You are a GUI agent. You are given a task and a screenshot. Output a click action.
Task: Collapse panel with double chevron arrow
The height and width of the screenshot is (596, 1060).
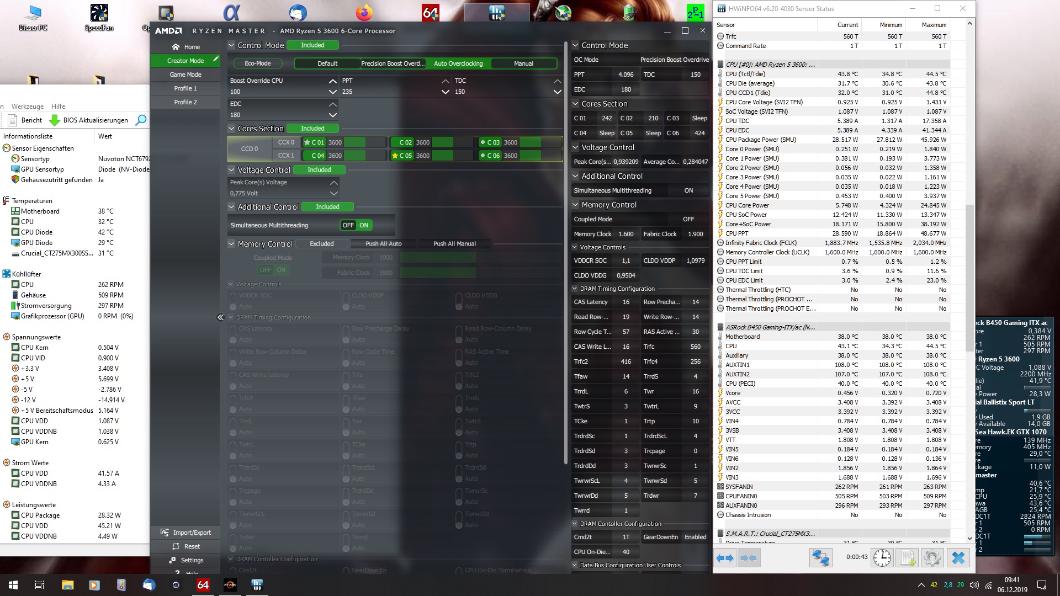pyautogui.click(x=220, y=317)
